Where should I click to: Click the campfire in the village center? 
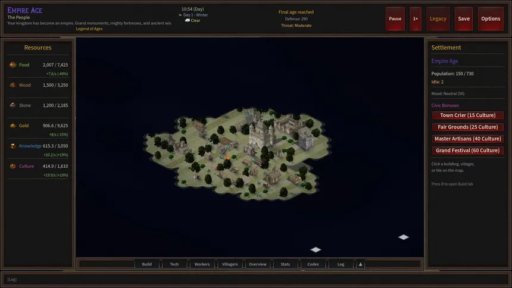[x=228, y=156]
